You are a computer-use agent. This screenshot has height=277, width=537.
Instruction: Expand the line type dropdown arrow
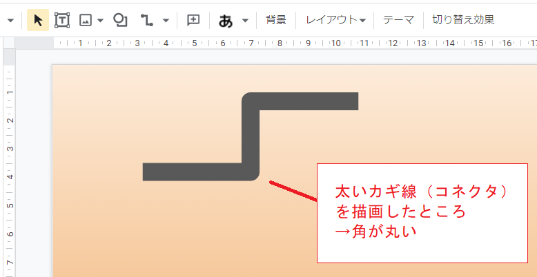point(166,21)
